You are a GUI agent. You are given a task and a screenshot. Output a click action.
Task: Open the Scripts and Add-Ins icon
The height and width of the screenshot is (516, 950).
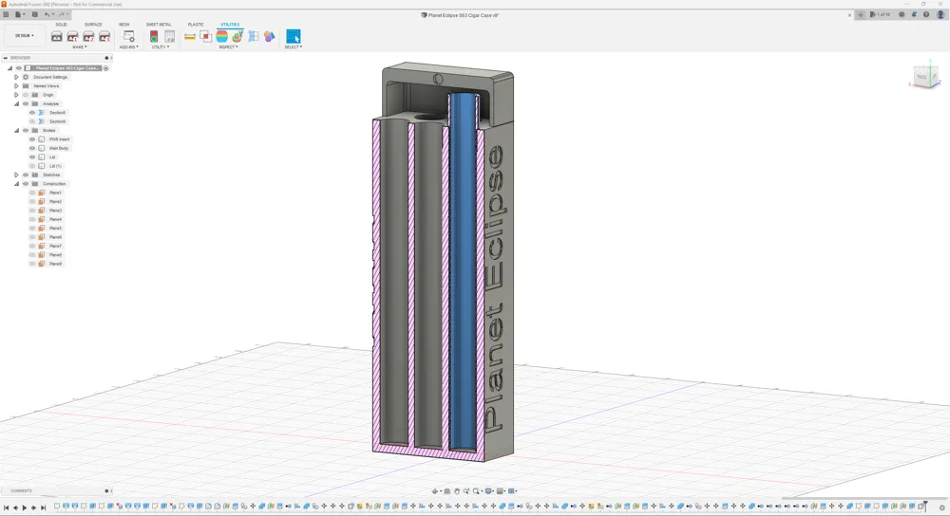(x=128, y=37)
